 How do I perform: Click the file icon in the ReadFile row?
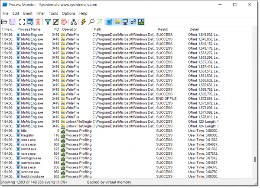pos(63,99)
